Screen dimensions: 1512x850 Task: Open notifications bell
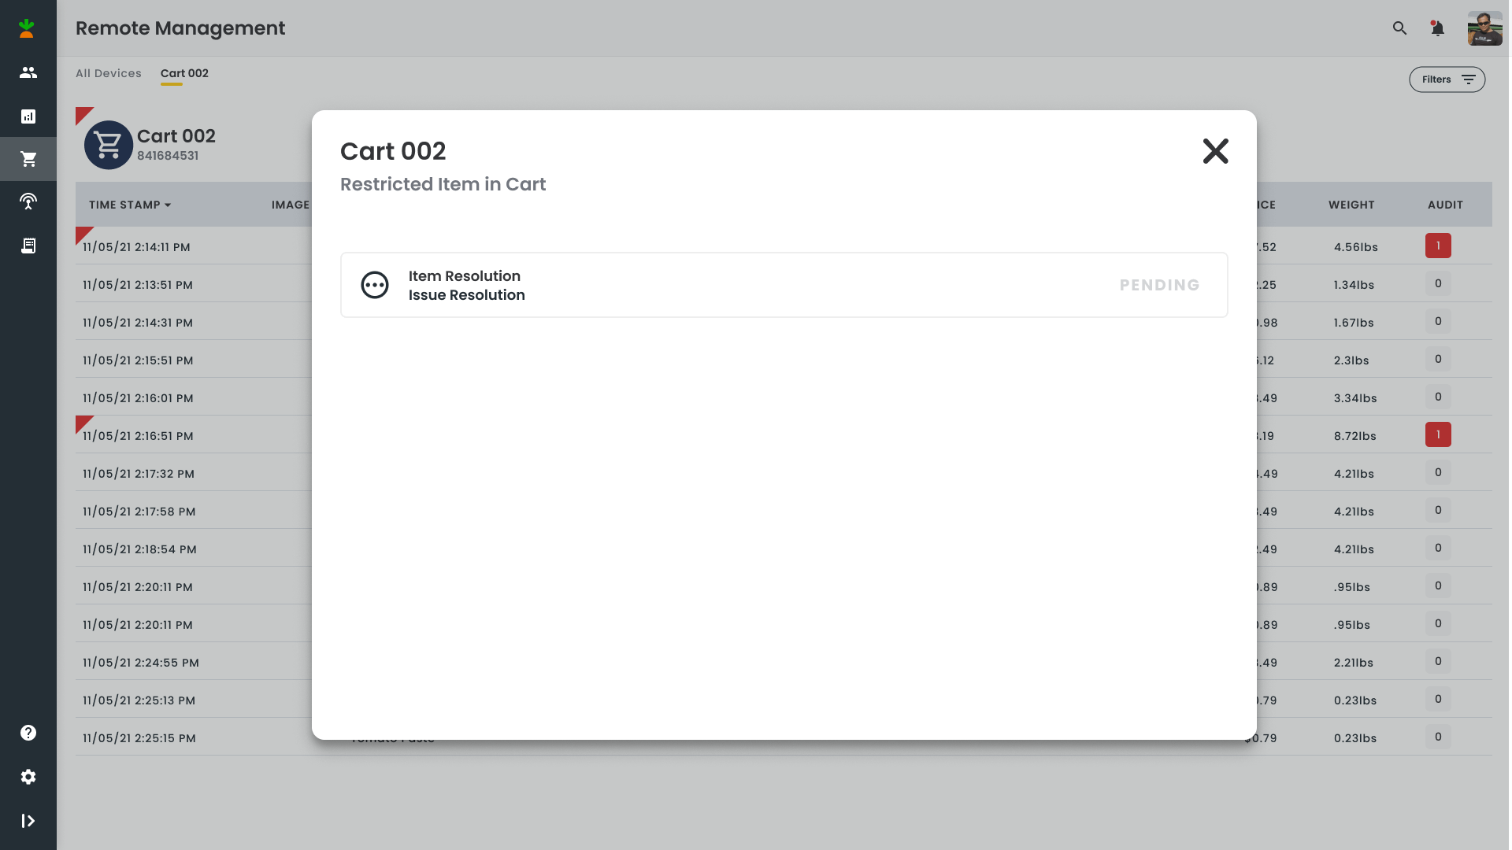[1437, 28]
